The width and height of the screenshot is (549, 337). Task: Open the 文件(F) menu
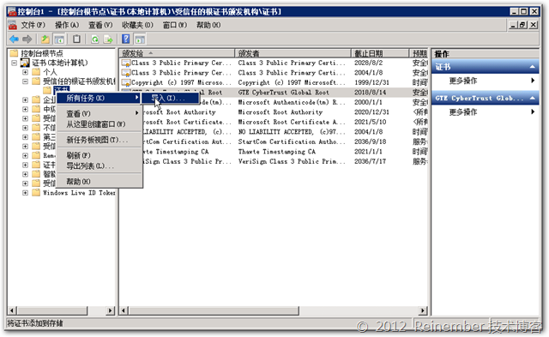coord(33,25)
